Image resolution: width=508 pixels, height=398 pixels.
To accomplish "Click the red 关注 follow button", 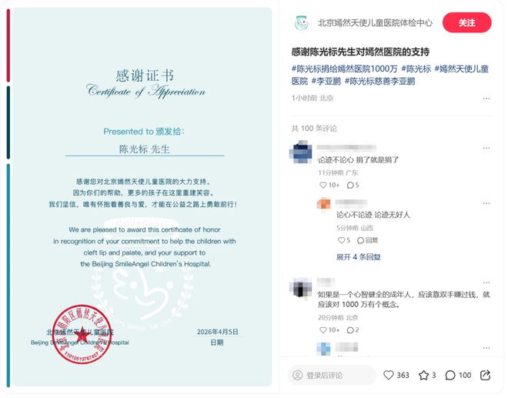I will 466,22.
